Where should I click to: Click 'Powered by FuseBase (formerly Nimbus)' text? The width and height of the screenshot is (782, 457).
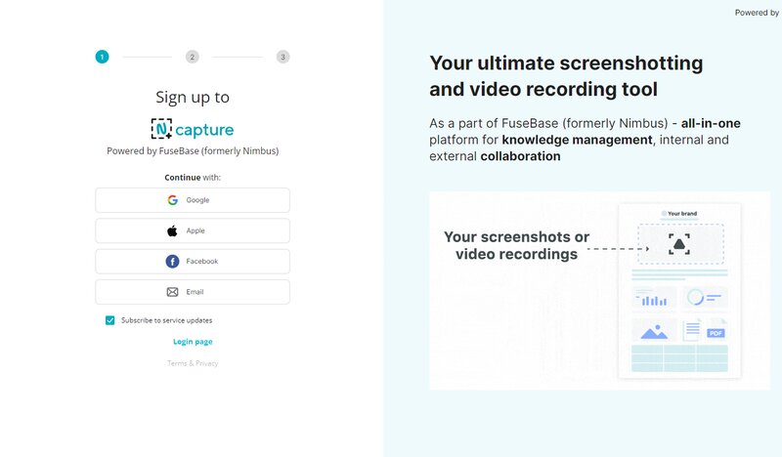193,151
